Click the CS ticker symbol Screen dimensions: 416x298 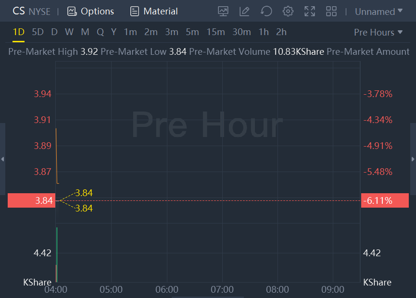coord(19,11)
